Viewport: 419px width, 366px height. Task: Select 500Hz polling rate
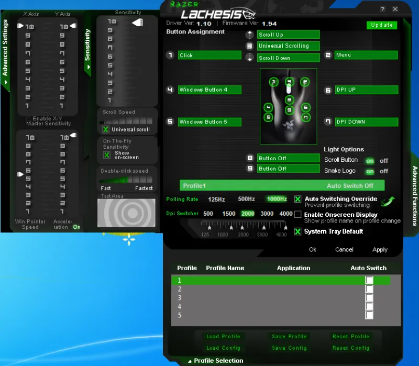point(246,199)
